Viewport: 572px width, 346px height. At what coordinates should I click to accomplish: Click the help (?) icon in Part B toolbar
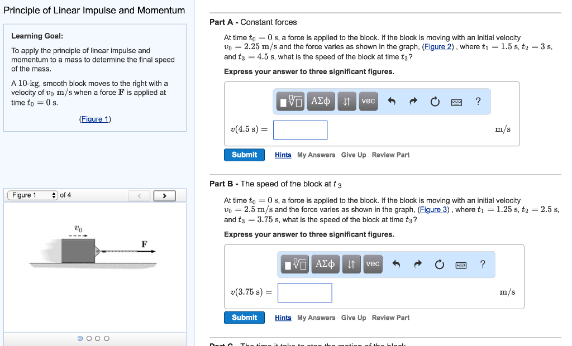coord(482,264)
